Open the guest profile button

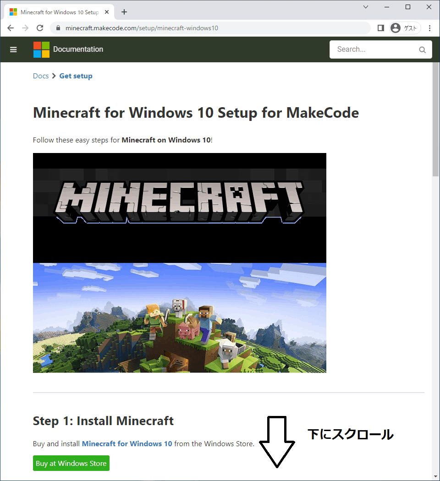point(405,28)
